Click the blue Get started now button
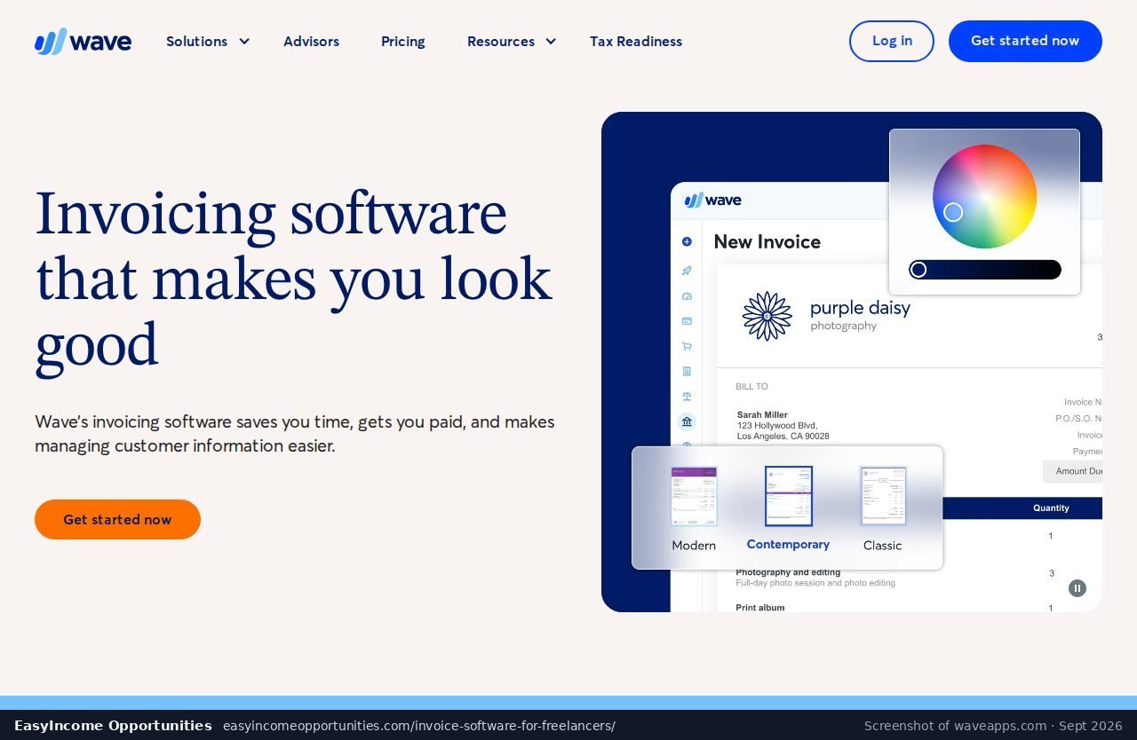The image size is (1137, 740). coord(1025,41)
